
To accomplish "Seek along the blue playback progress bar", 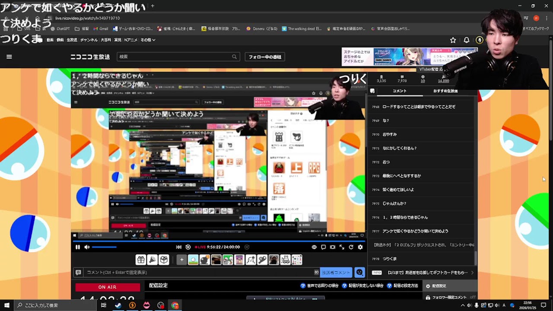I will [x=219, y=241].
